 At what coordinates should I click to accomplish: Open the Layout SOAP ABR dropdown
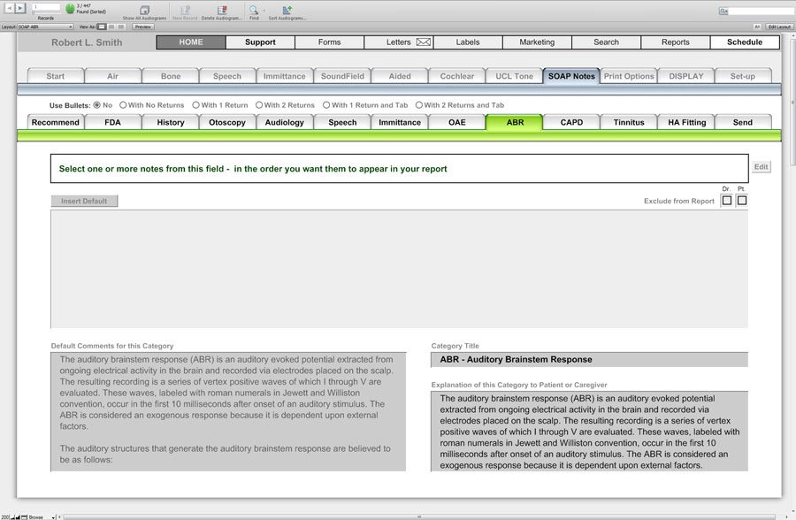point(46,27)
